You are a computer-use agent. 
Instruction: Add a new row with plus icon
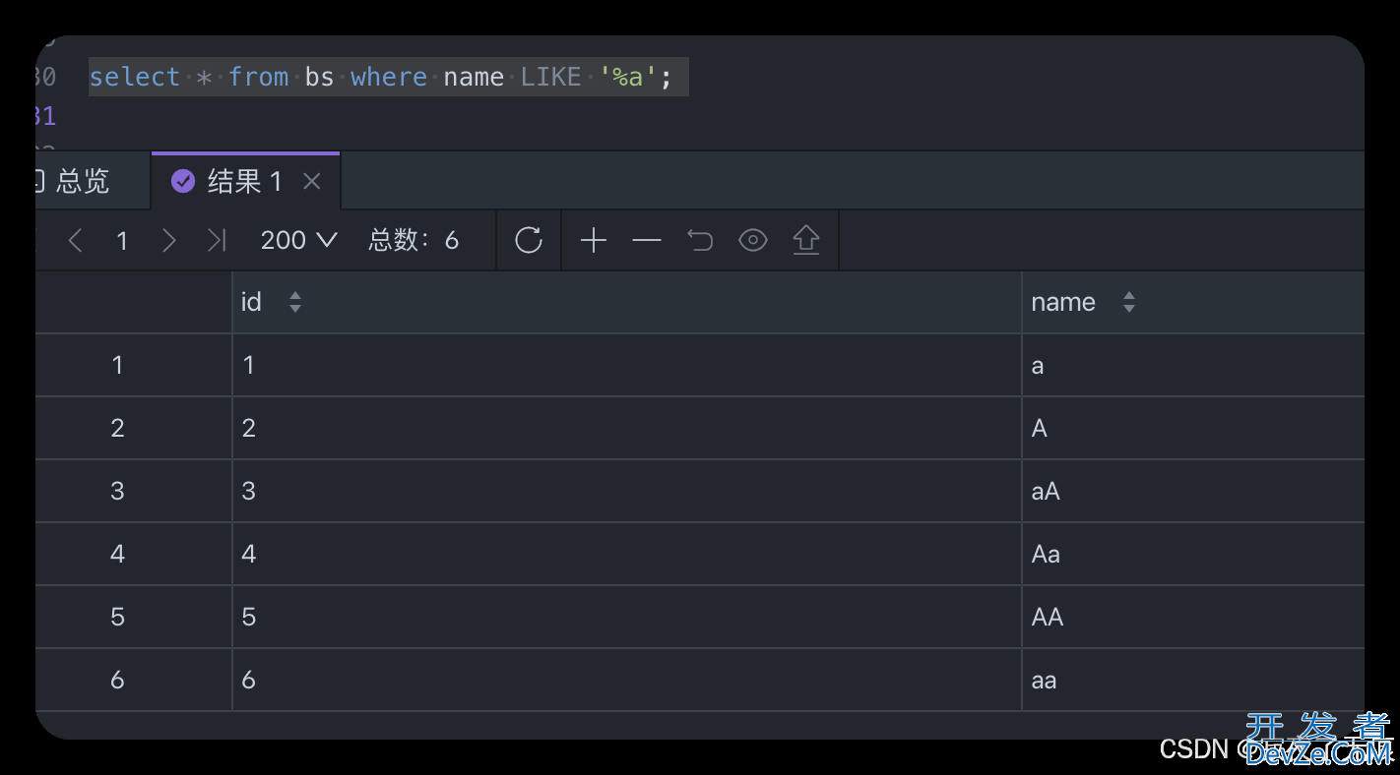pyautogui.click(x=594, y=240)
